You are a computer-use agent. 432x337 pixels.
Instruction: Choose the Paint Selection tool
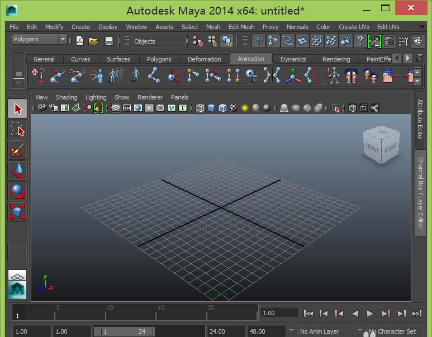point(17,150)
